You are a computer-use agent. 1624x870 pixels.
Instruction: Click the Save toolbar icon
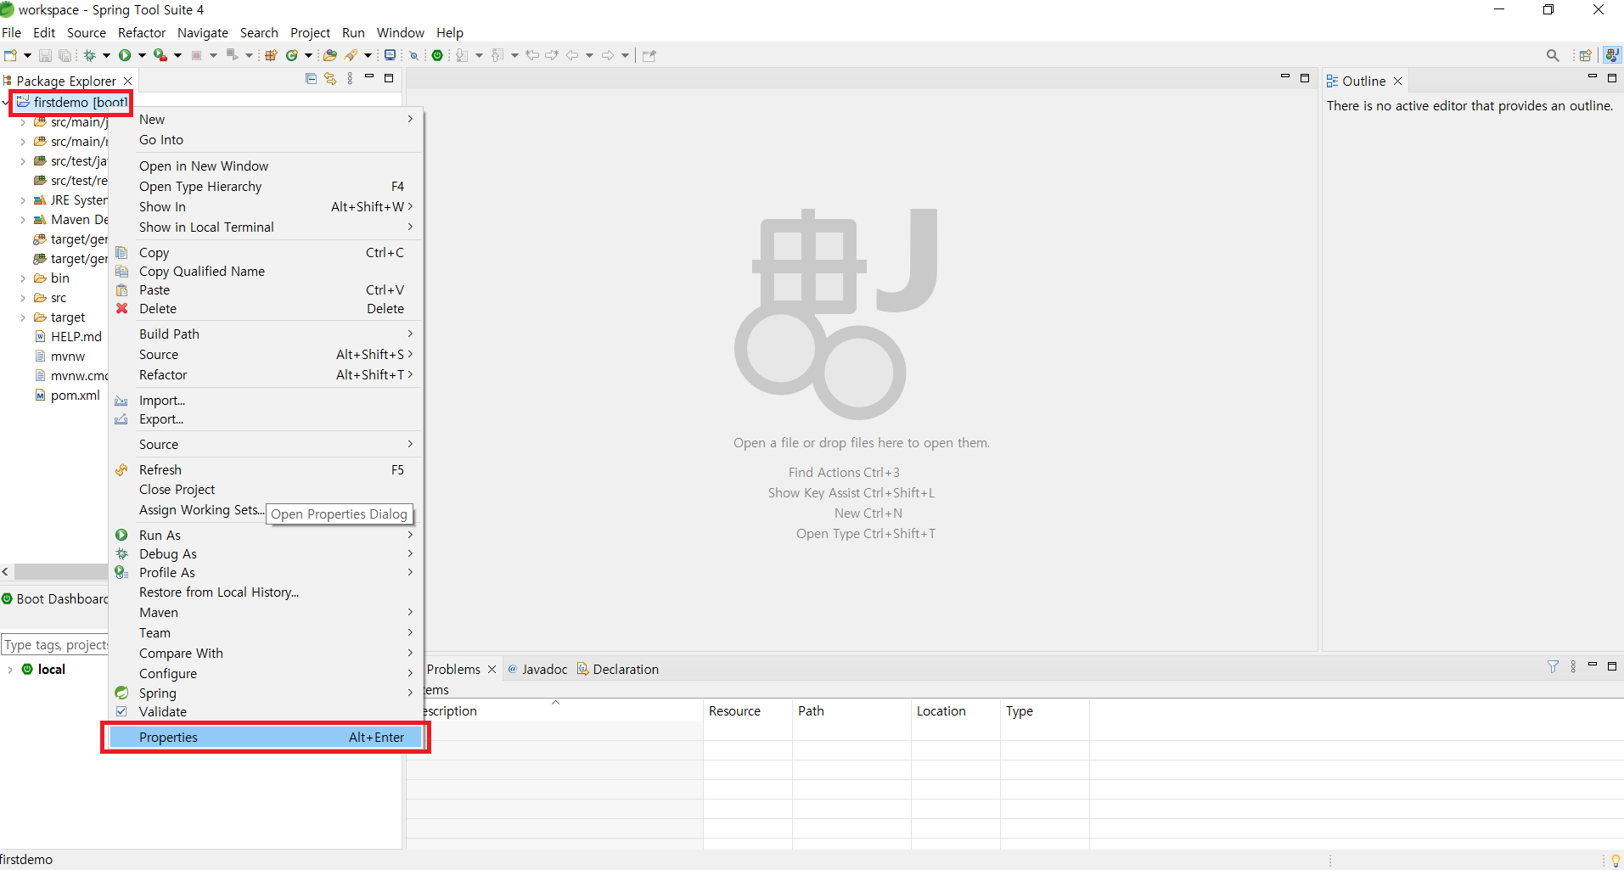pyautogui.click(x=45, y=56)
